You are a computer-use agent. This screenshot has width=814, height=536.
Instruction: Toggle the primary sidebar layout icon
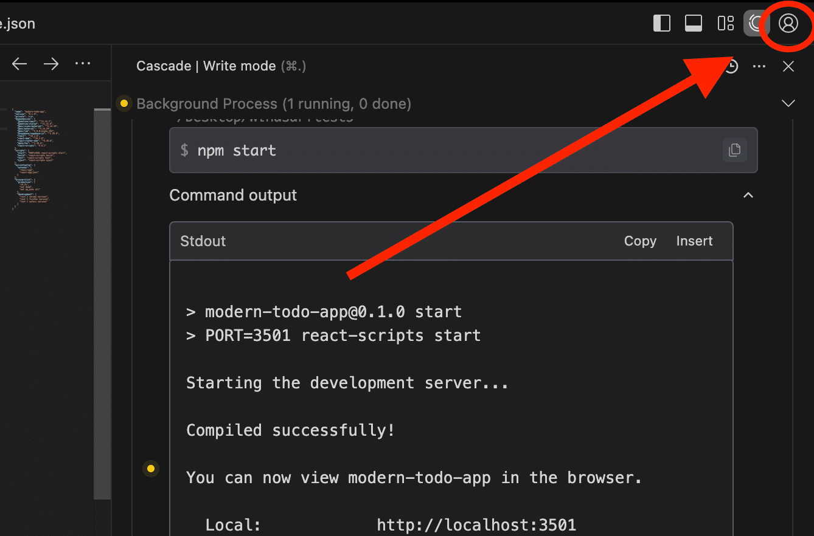[x=661, y=24]
